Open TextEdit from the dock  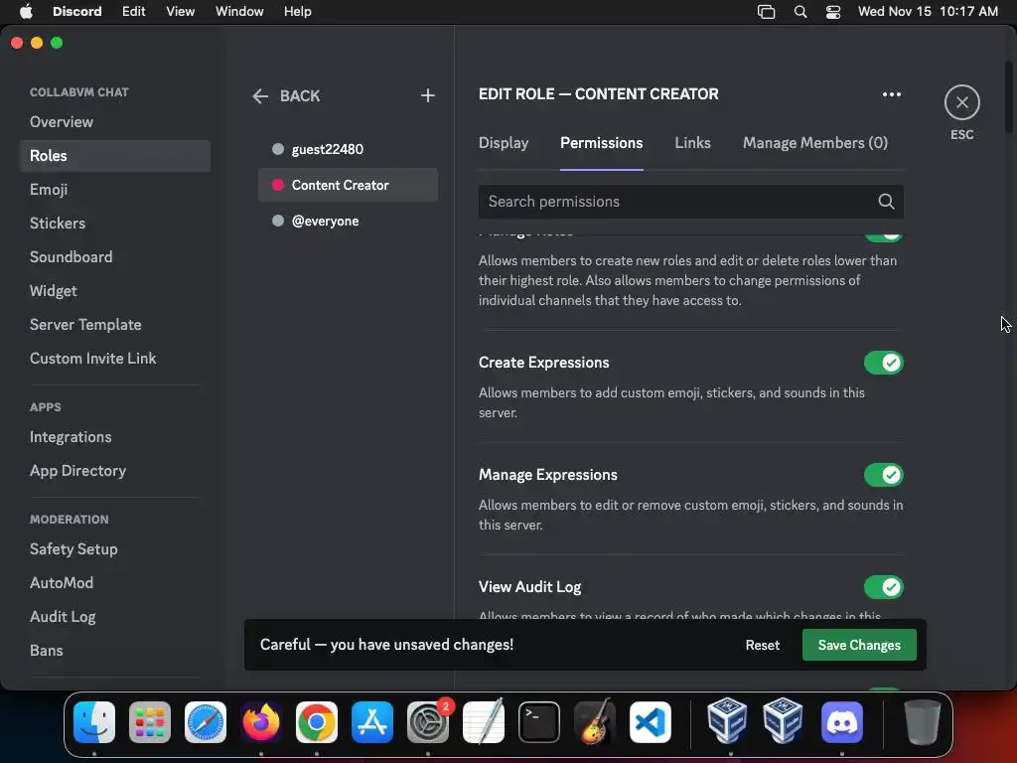click(x=484, y=722)
